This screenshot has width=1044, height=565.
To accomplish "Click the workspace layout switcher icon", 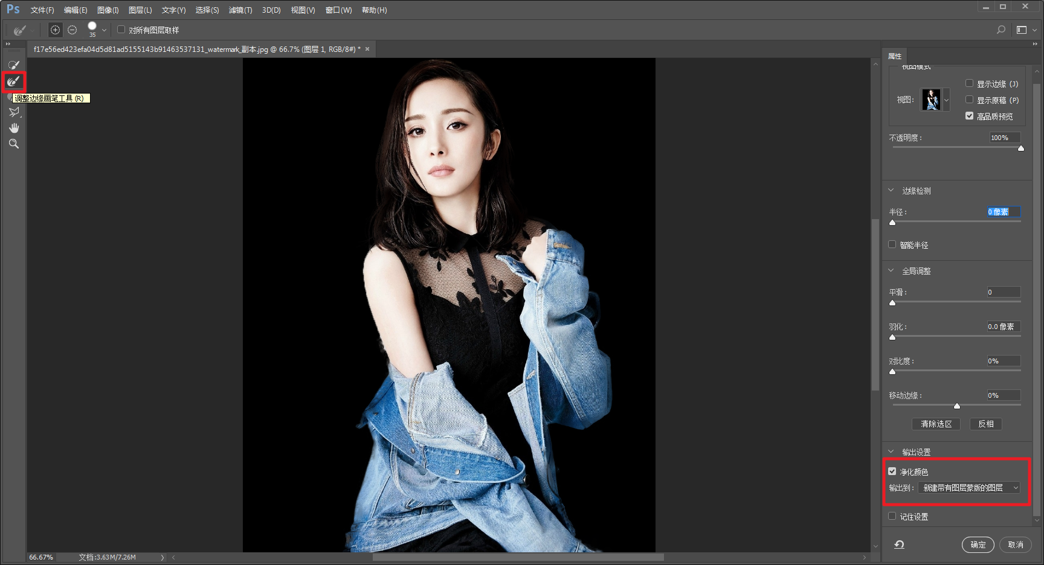I will [1022, 30].
